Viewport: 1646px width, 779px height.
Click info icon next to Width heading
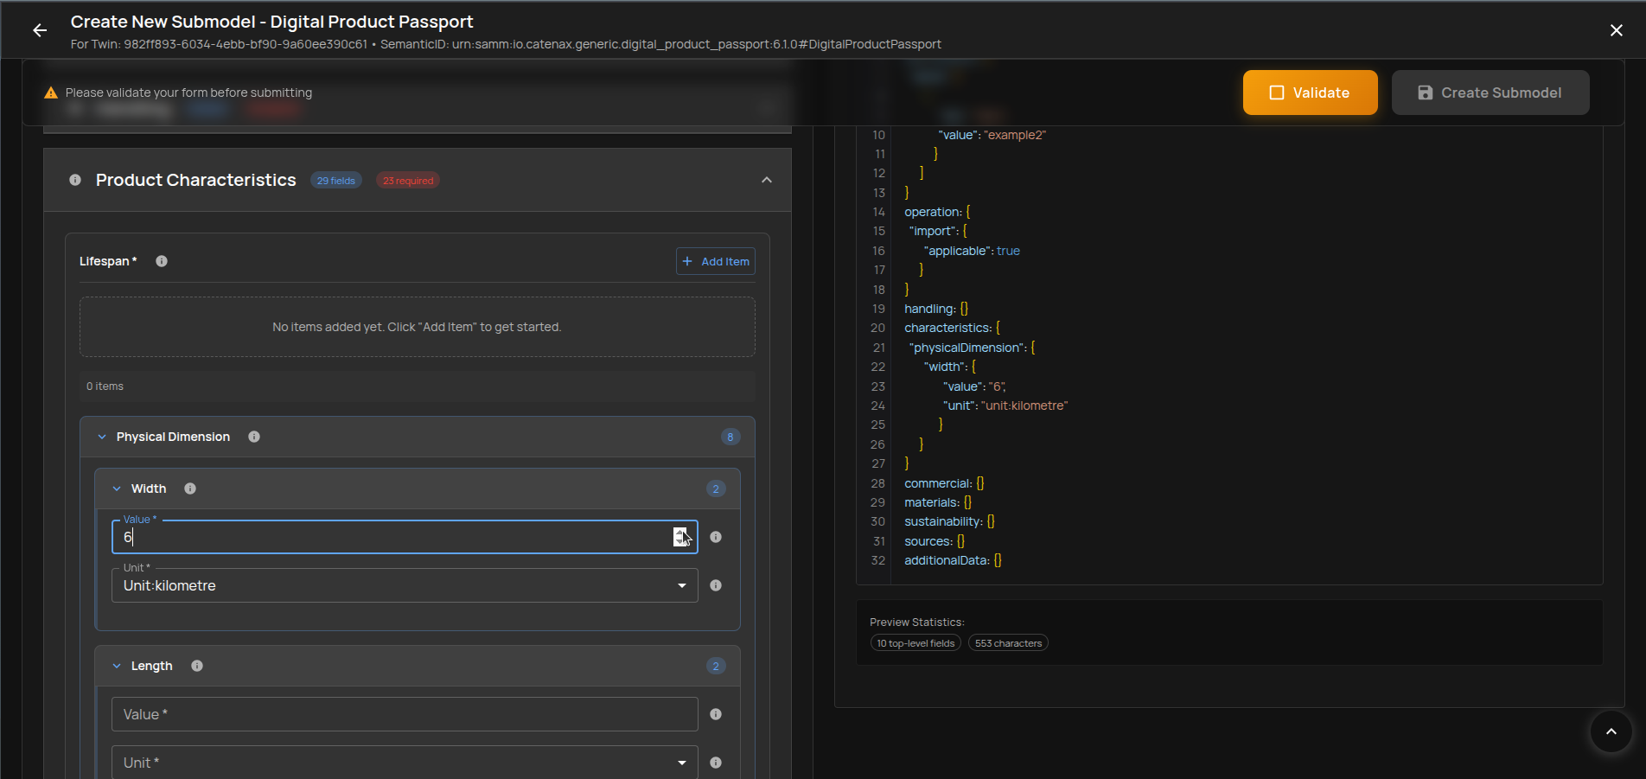190,488
